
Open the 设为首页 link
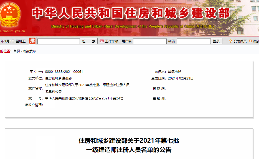pos(240,41)
